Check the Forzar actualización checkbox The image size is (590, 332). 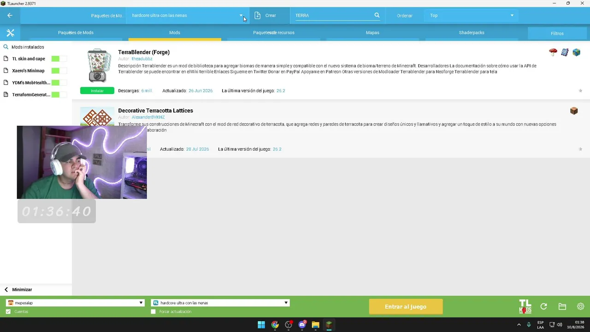(x=153, y=312)
